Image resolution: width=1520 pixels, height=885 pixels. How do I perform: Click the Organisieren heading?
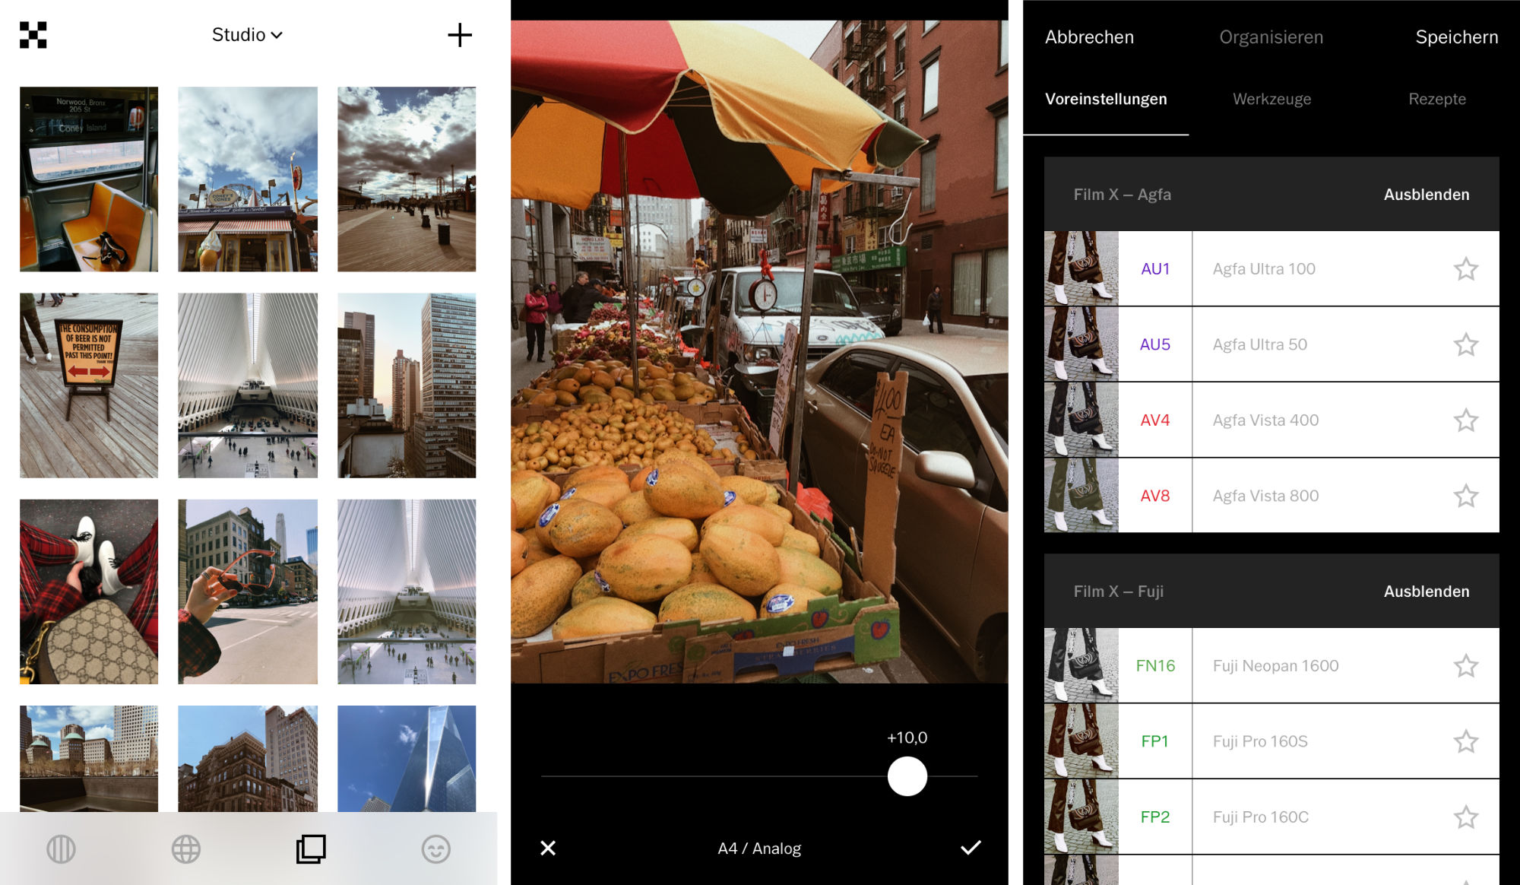click(x=1271, y=37)
